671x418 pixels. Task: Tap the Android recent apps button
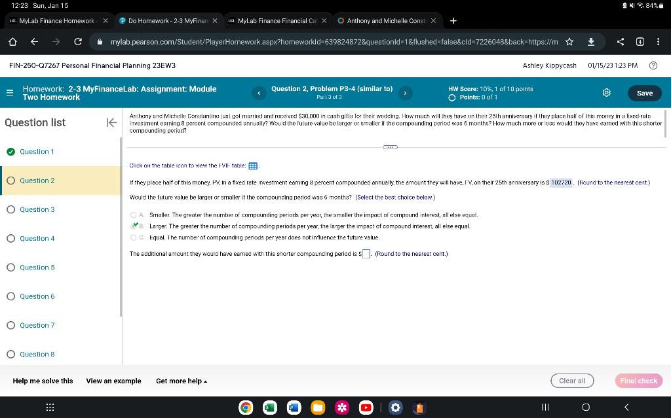(545, 408)
